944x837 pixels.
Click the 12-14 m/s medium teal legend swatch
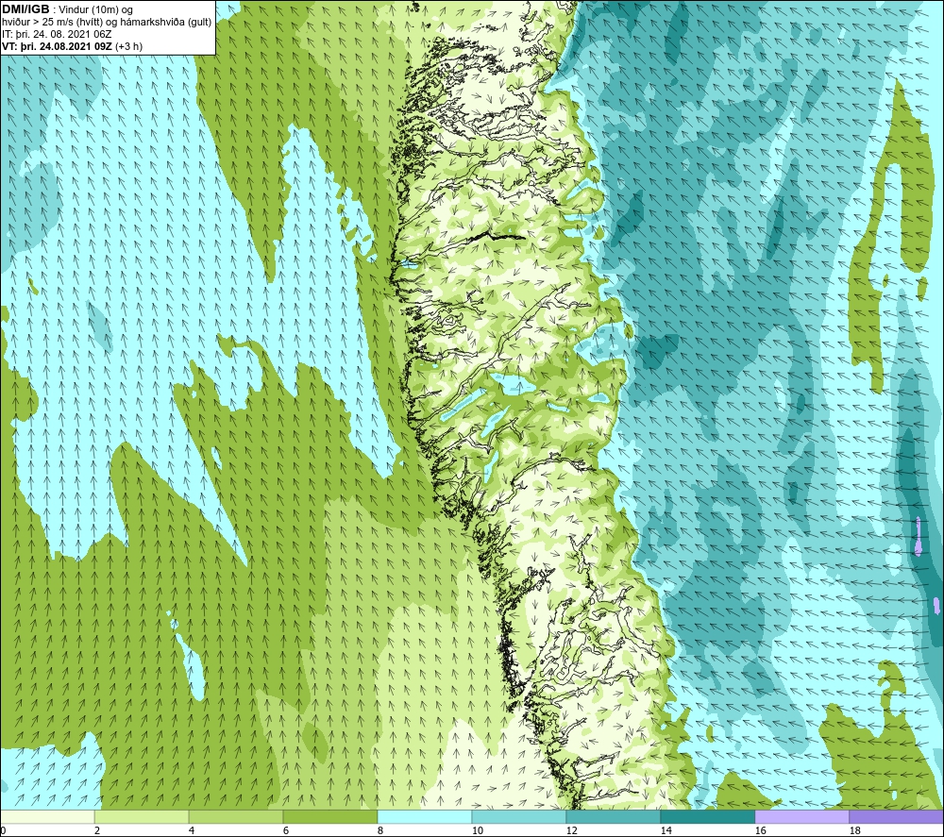point(613,816)
